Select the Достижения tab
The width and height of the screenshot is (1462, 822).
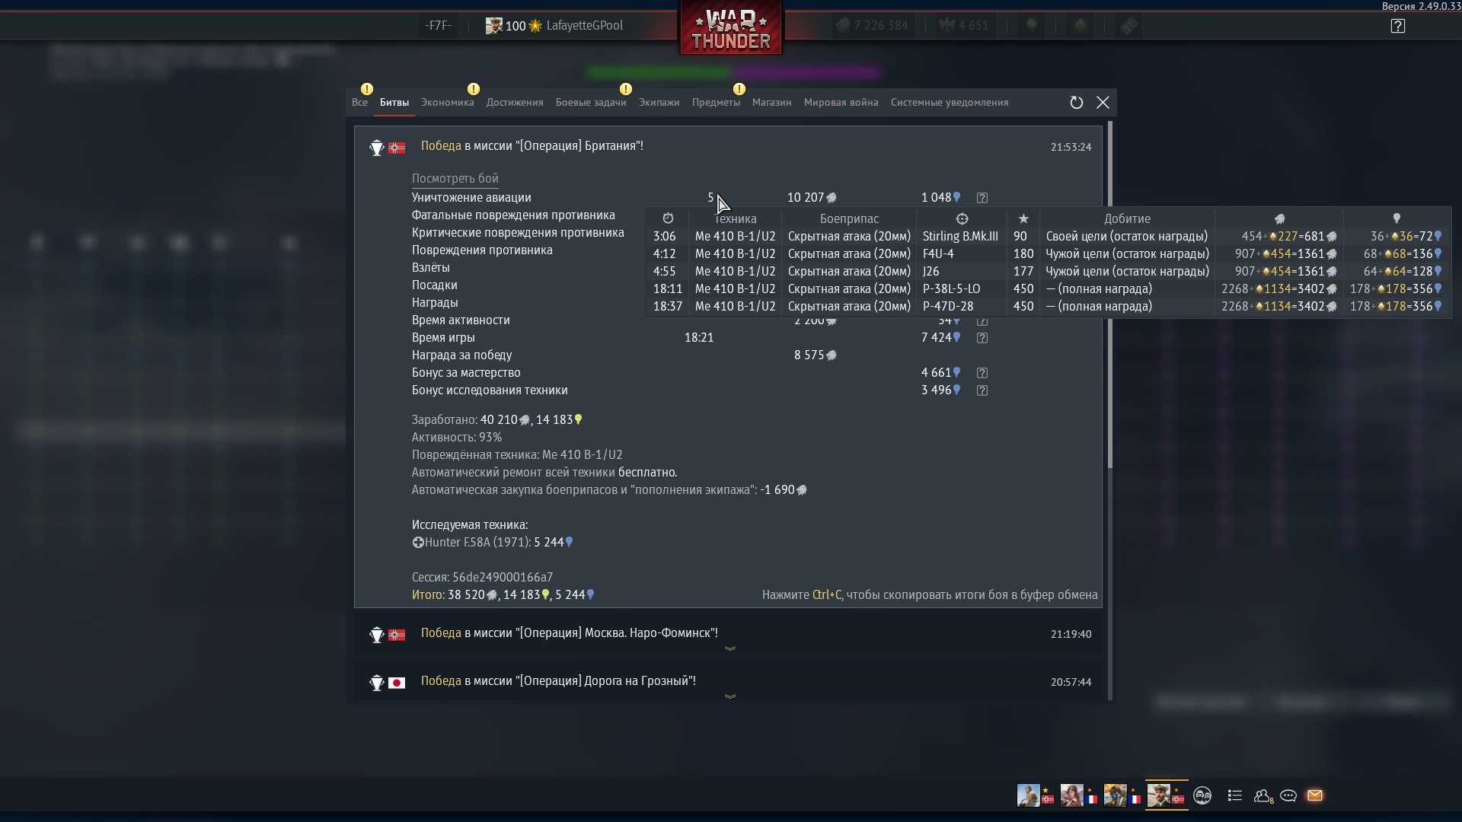[515, 103]
